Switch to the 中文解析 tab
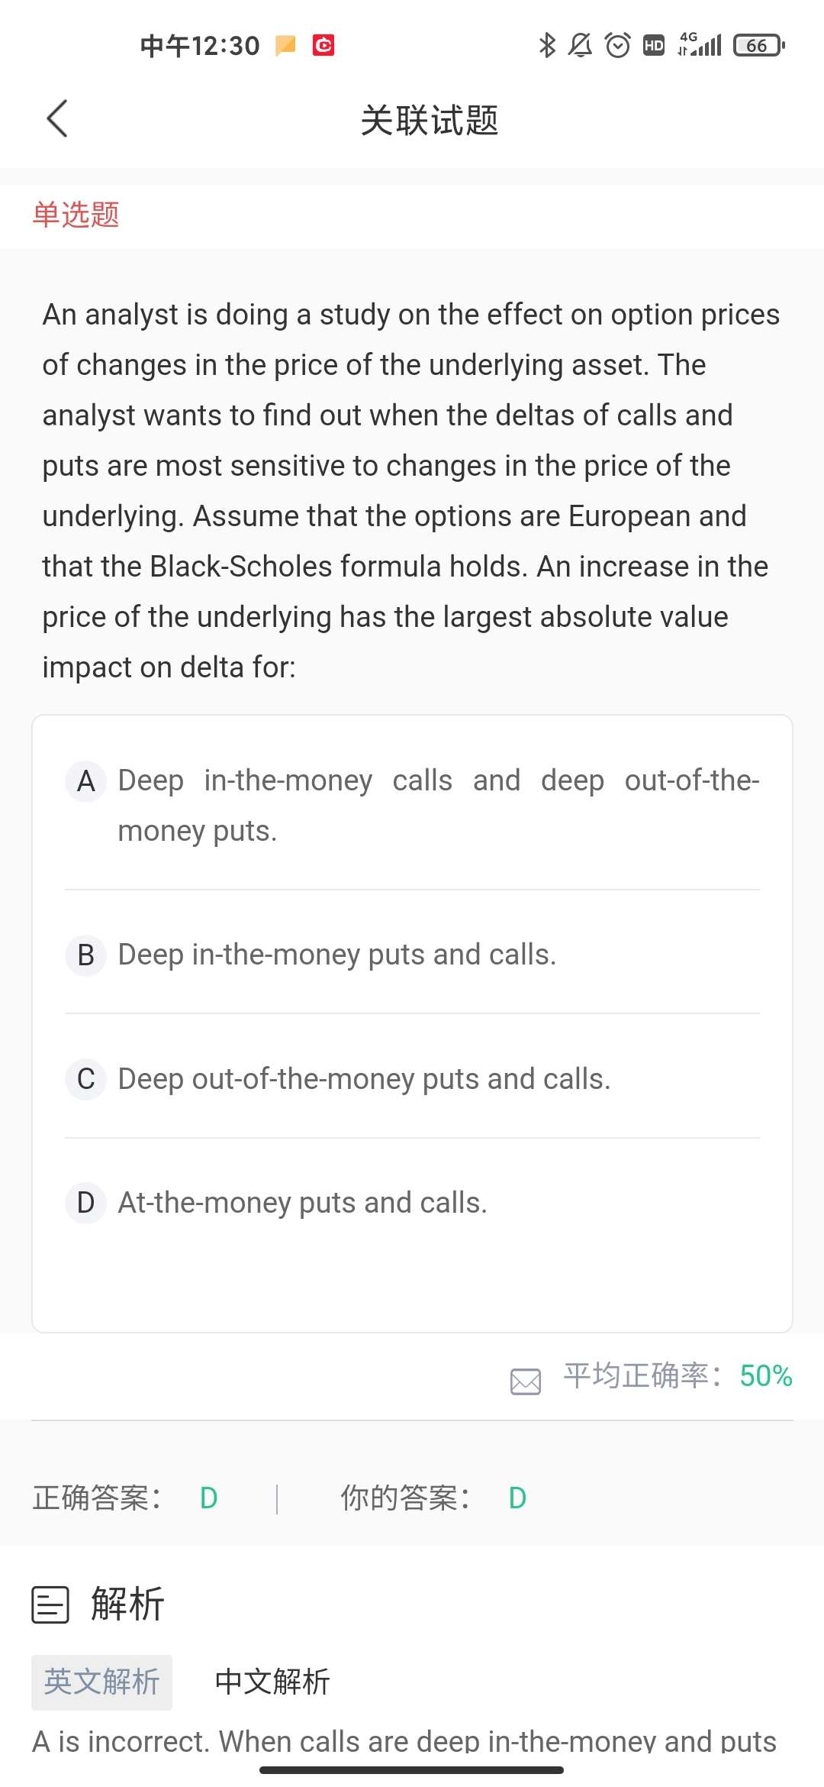Viewport: 824px width, 1787px height. coord(272,1682)
